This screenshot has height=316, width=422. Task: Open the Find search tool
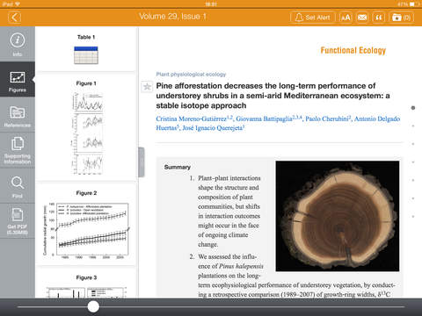[18, 186]
